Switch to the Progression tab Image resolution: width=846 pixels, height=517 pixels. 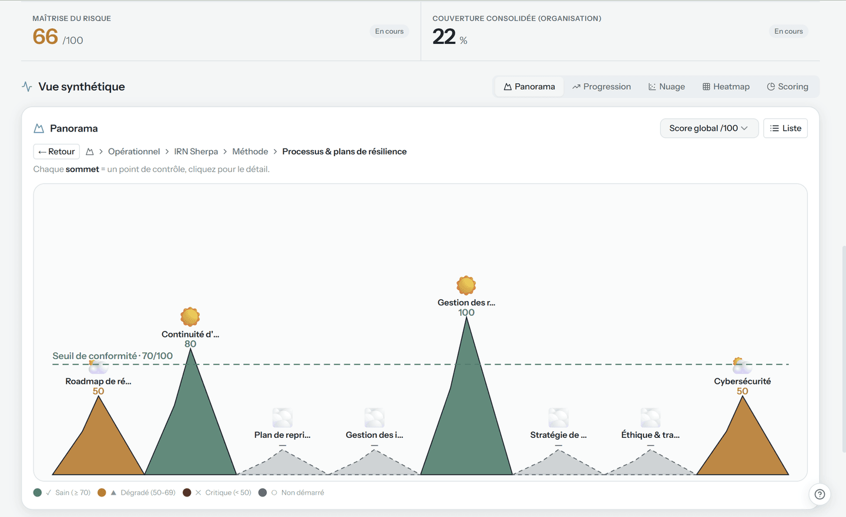pos(602,86)
